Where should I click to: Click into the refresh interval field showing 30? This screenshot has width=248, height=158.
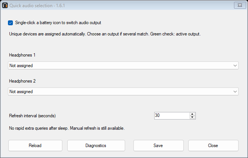(172, 116)
